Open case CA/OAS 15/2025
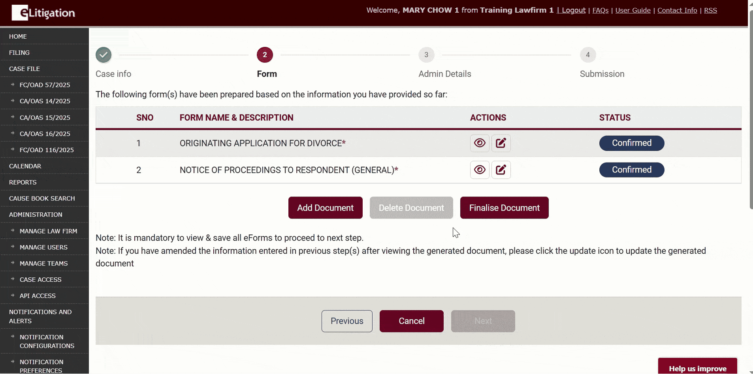Viewport: 753px width, 374px height. 45,118
